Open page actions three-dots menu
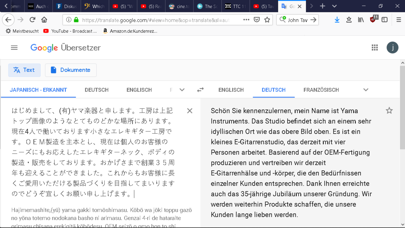 coord(246,20)
